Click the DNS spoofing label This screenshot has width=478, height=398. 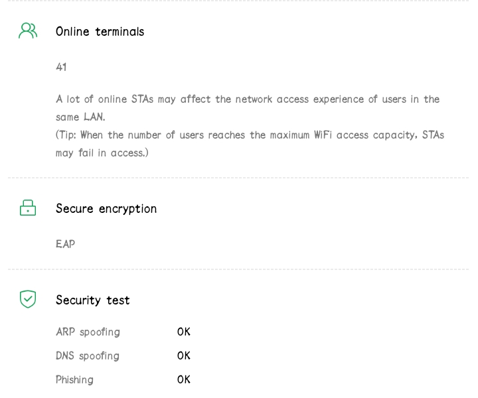pos(88,356)
